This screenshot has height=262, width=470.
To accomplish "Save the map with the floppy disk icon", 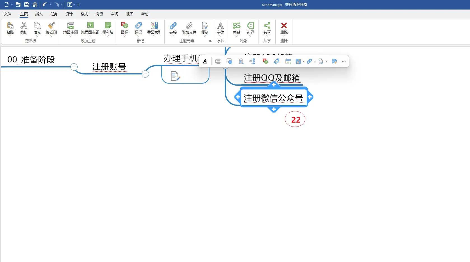I will [27, 4].
